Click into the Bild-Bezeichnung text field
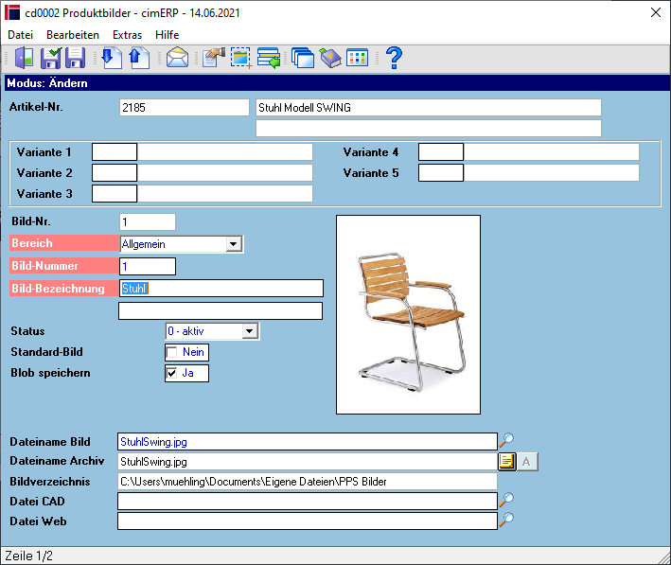This screenshot has width=671, height=565. [x=221, y=288]
